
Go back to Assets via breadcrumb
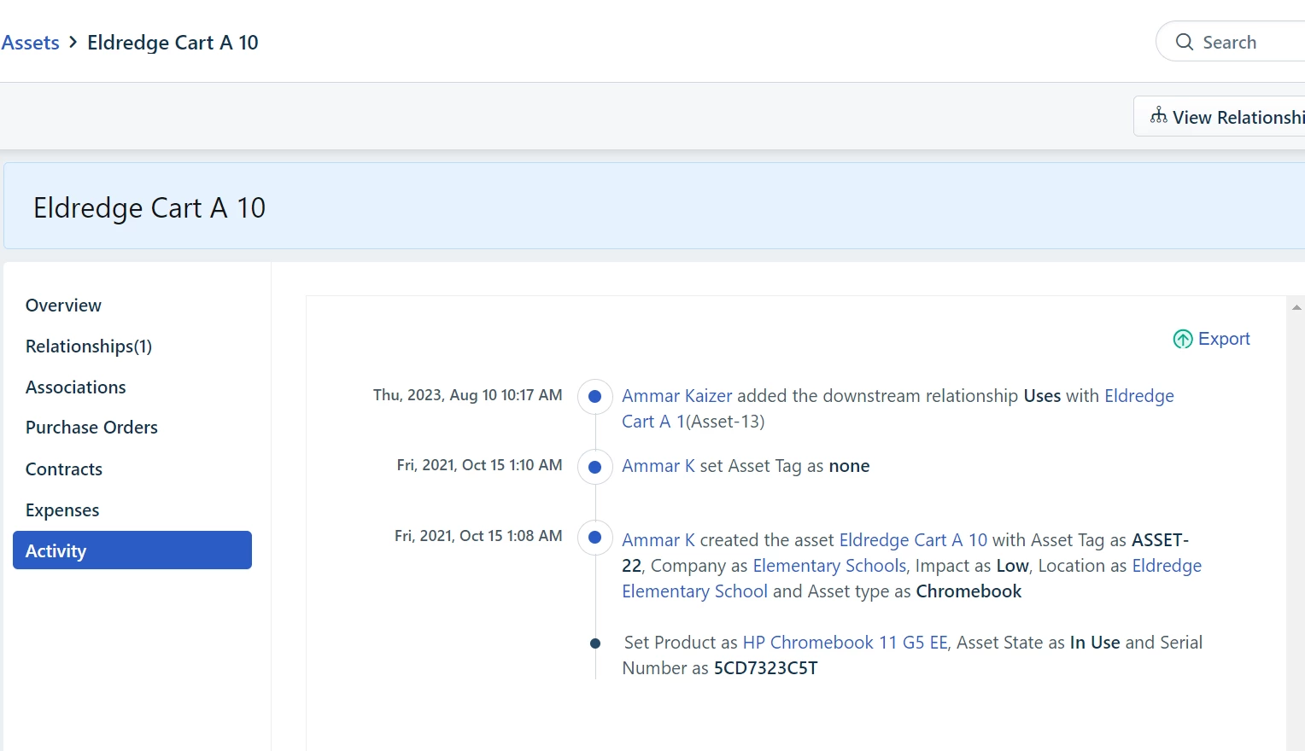pyautogui.click(x=31, y=43)
